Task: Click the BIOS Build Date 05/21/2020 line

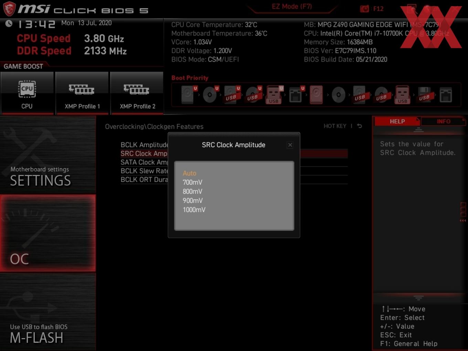Action: tap(345, 60)
